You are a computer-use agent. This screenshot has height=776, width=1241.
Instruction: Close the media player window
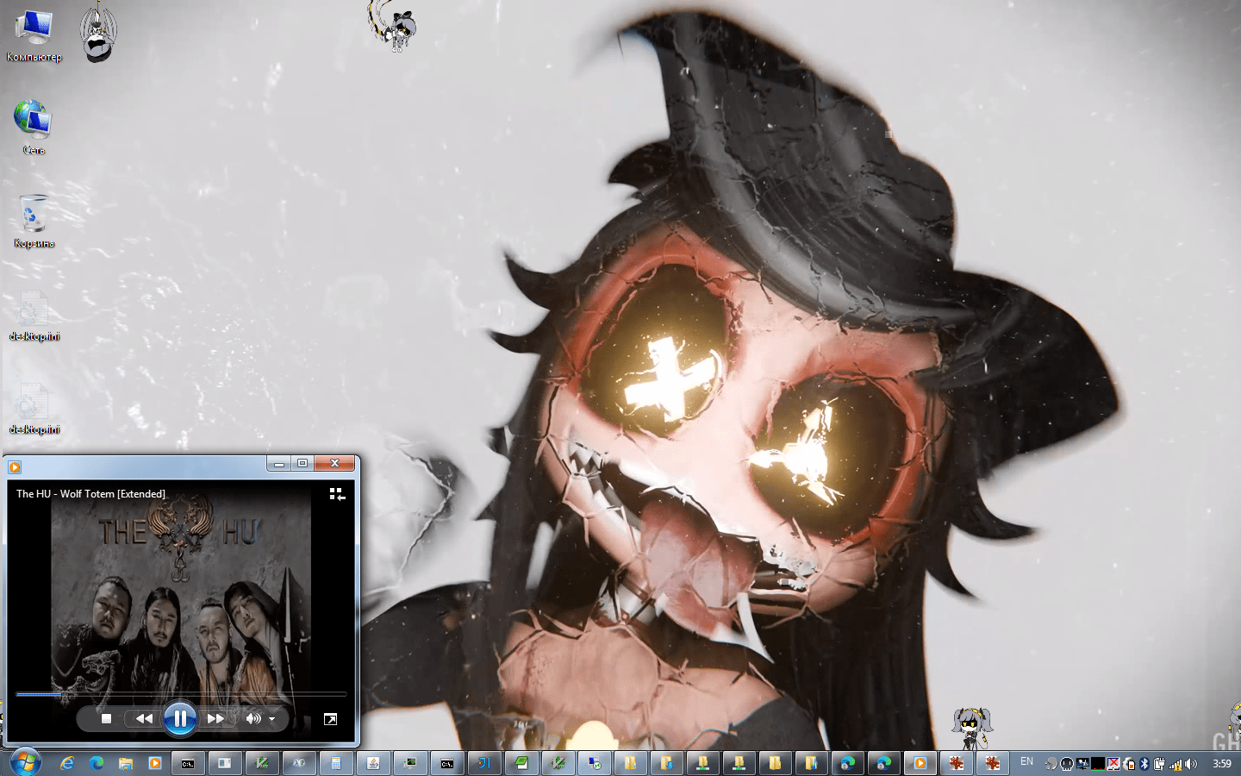[334, 464]
